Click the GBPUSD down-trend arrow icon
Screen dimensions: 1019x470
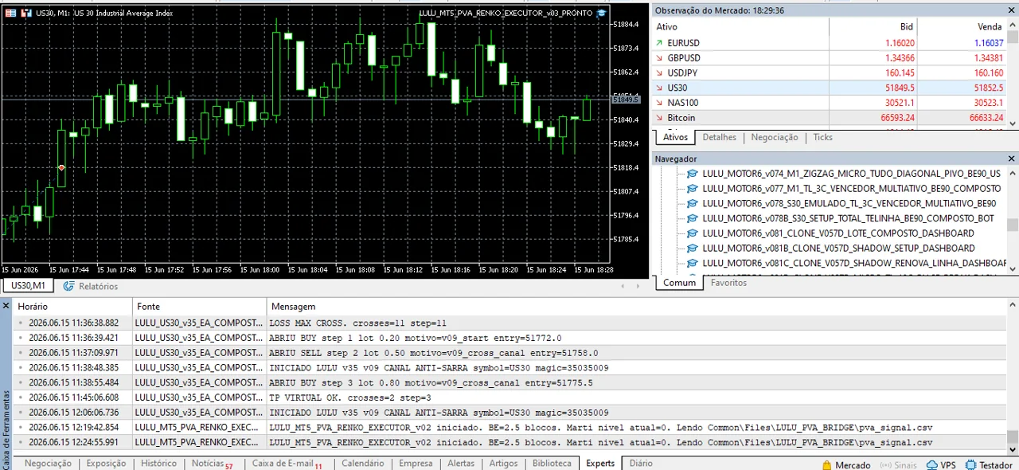pos(659,58)
